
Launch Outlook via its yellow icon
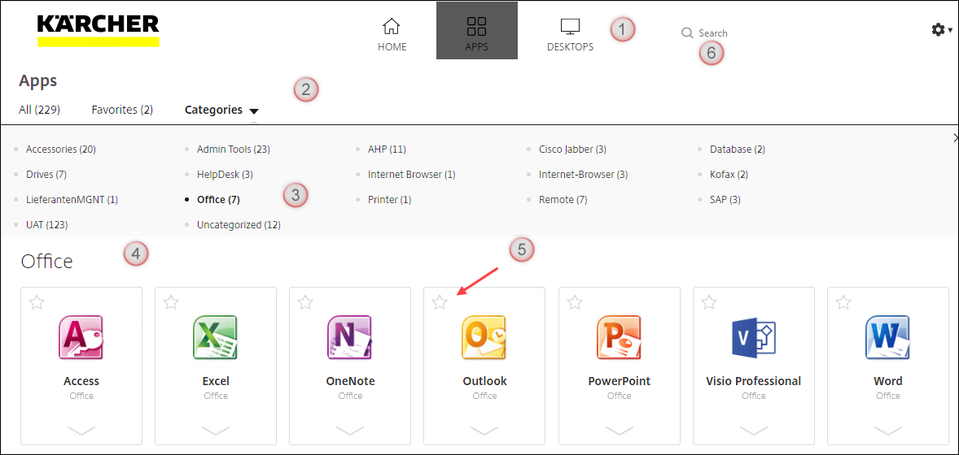tap(484, 338)
